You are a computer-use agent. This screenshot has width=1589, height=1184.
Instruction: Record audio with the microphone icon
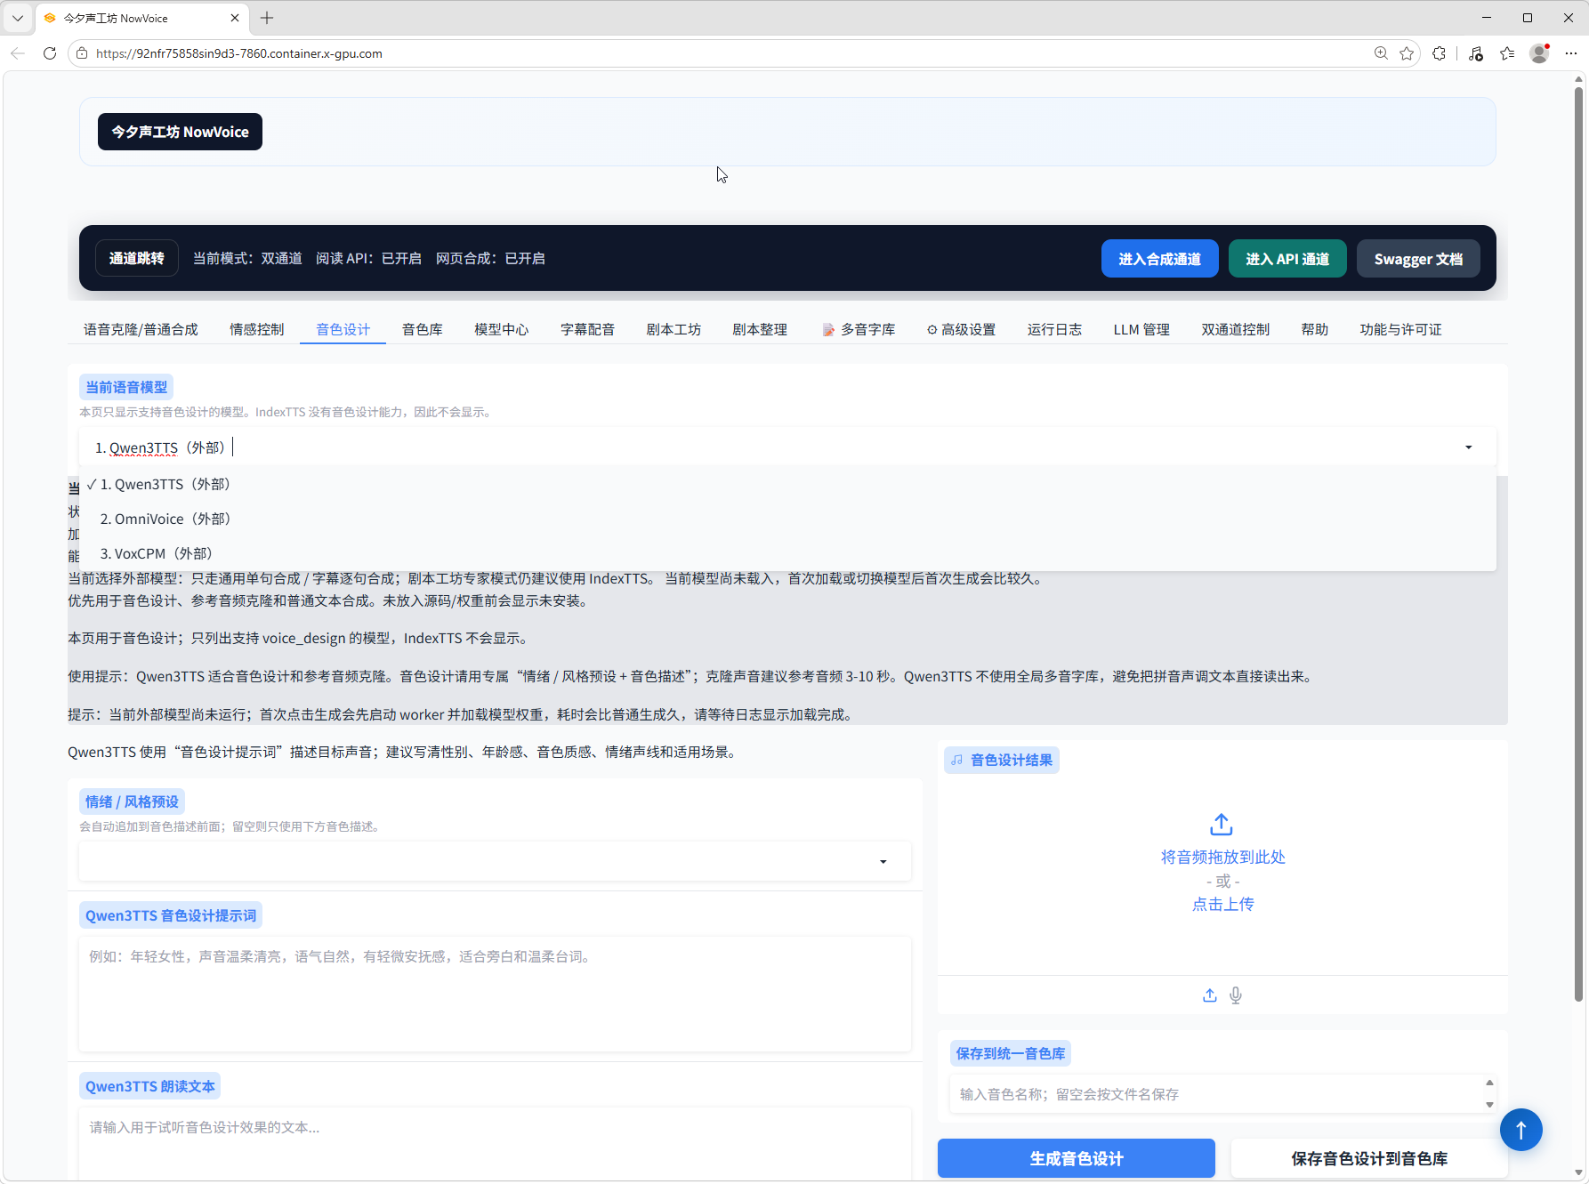[x=1236, y=995]
